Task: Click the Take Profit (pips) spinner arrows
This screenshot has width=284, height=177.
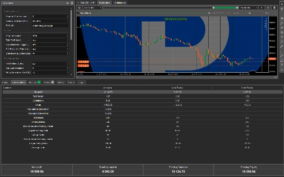Action: click(67, 40)
